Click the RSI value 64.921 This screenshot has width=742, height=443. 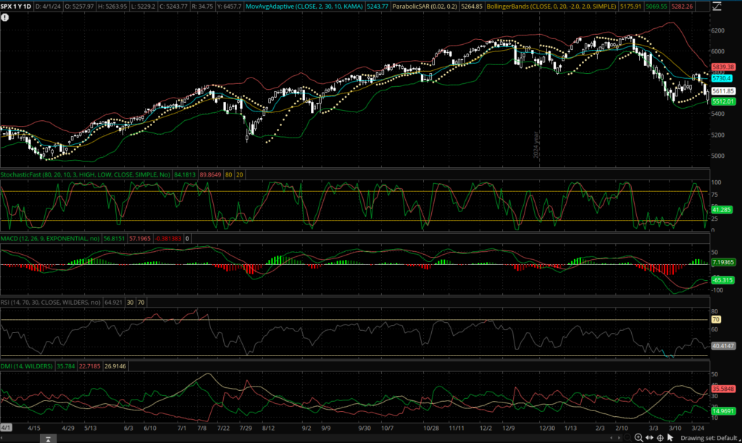point(113,302)
